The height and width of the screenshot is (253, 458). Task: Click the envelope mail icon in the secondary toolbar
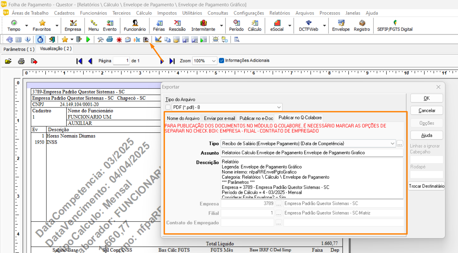pos(128,39)
